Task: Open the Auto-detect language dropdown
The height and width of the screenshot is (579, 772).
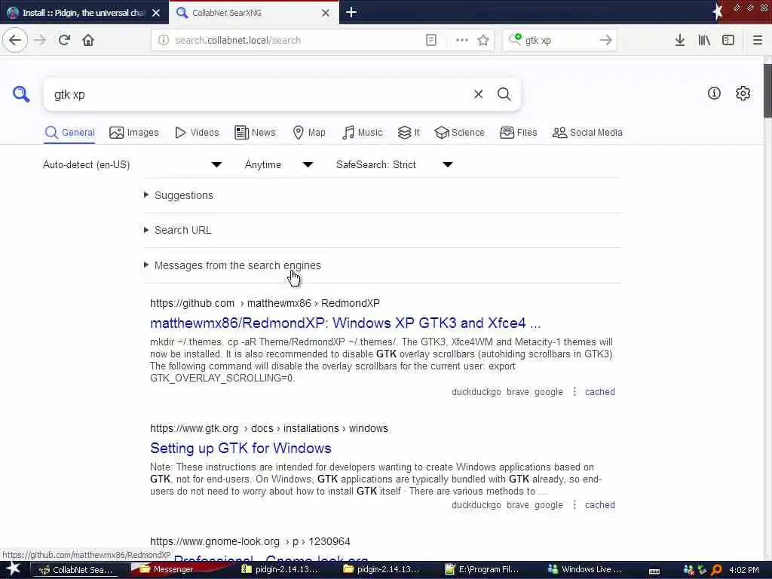Action: (132, 164)
